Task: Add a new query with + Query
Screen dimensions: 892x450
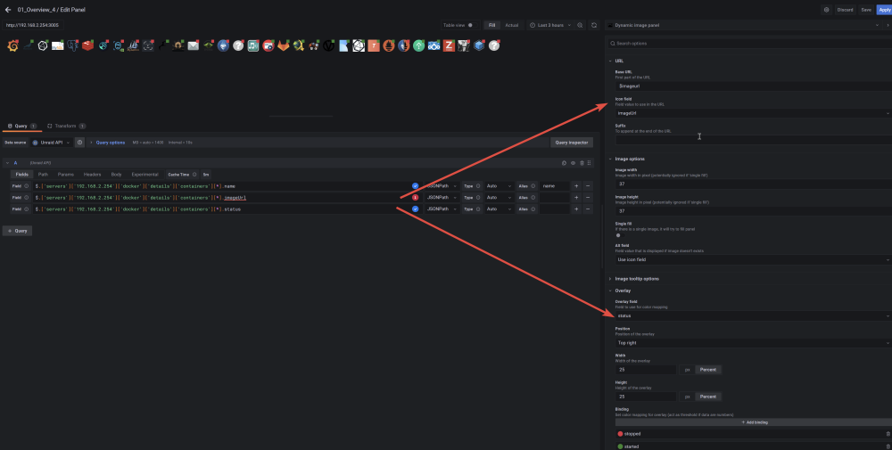Action: (x=17, y=231)
